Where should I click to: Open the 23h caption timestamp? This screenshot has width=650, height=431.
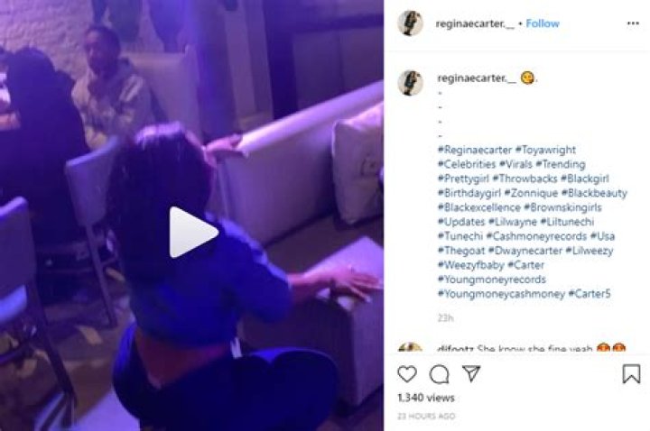tap(446, 318)
